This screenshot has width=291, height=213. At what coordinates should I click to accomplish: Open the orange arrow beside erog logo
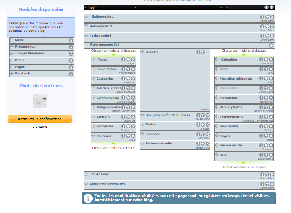[85, 8]
